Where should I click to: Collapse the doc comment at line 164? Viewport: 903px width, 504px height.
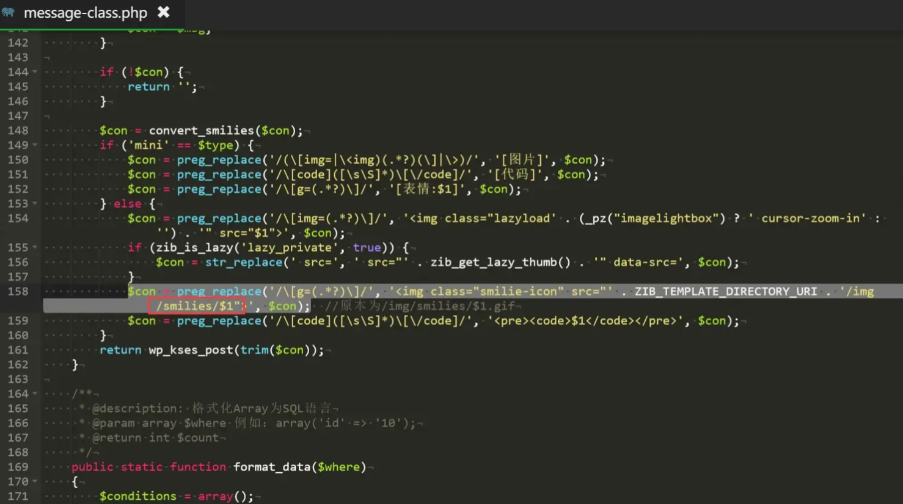[35, 394]
